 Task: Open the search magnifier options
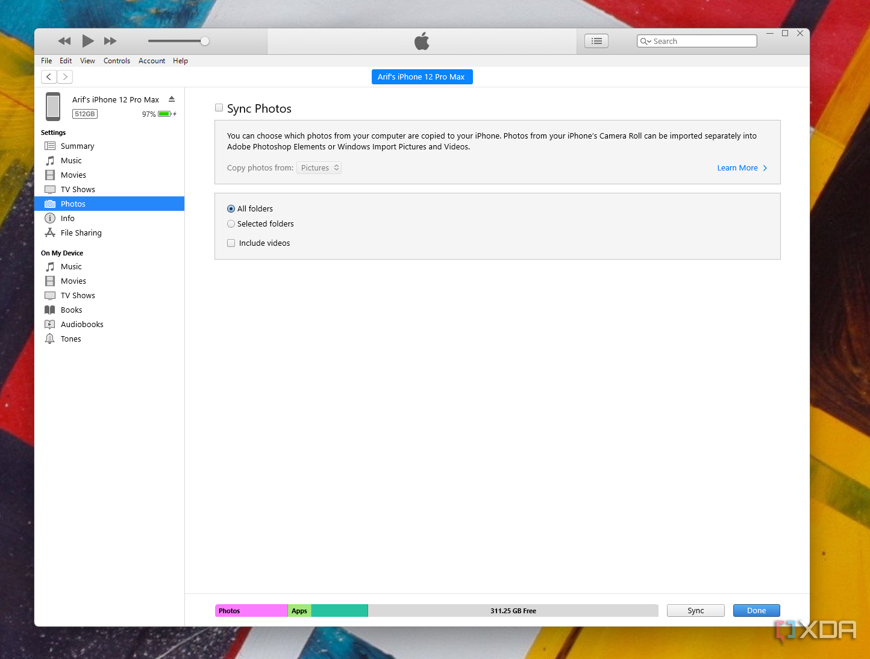tap(645, 41)
